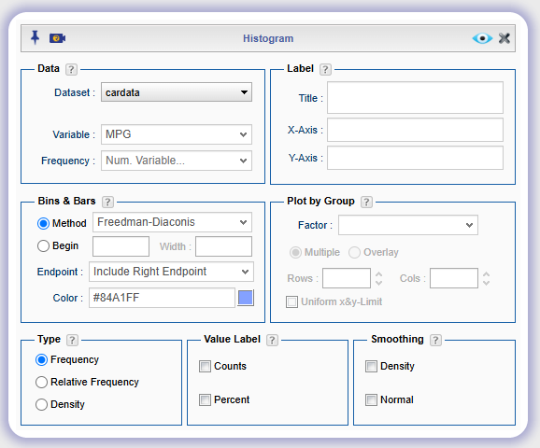540x448 pixels.
Task: Enable the Counts value label
Action: pos(205,367)
